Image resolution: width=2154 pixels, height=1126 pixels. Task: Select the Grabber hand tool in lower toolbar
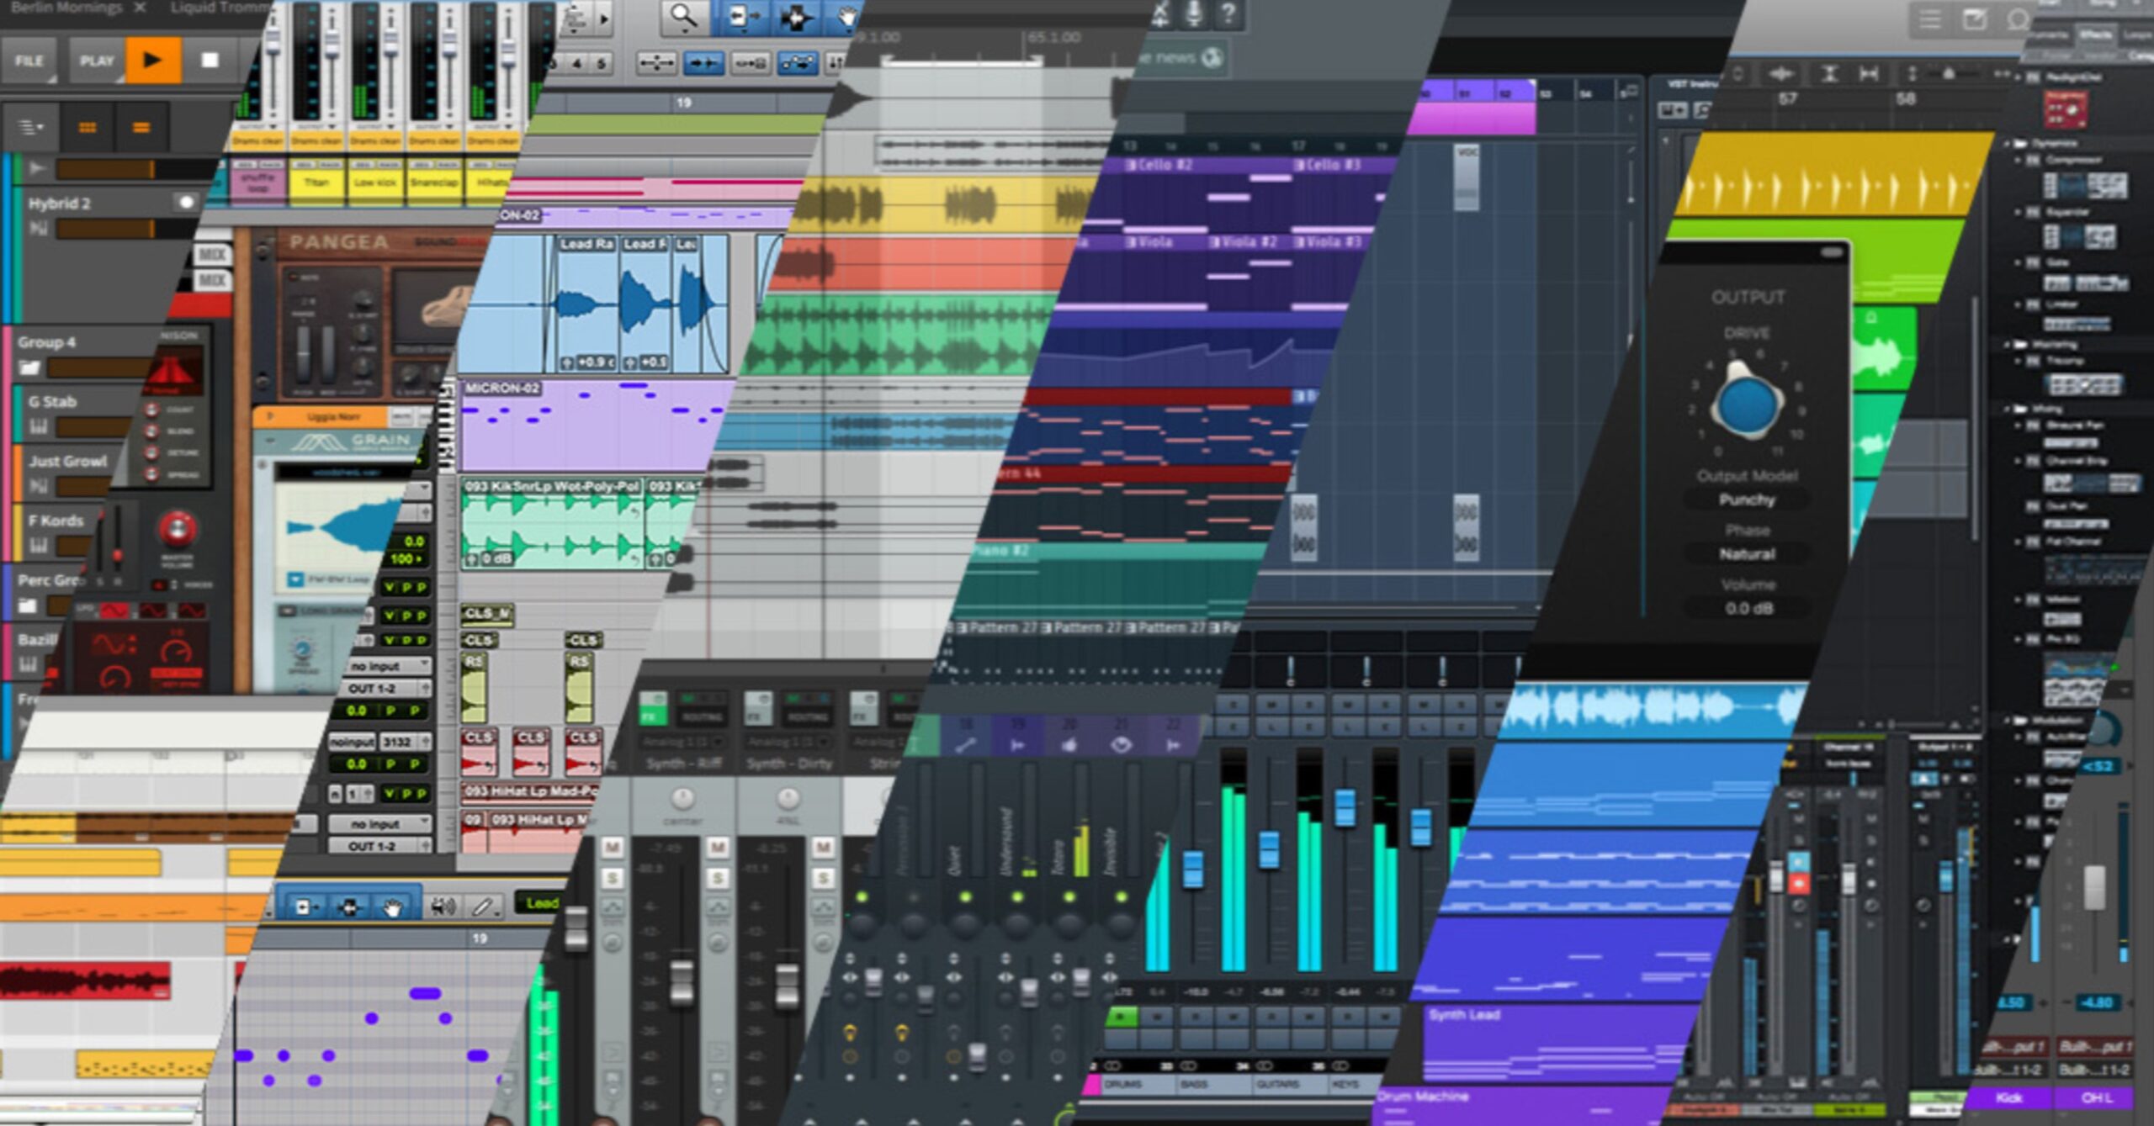[393, 907]
